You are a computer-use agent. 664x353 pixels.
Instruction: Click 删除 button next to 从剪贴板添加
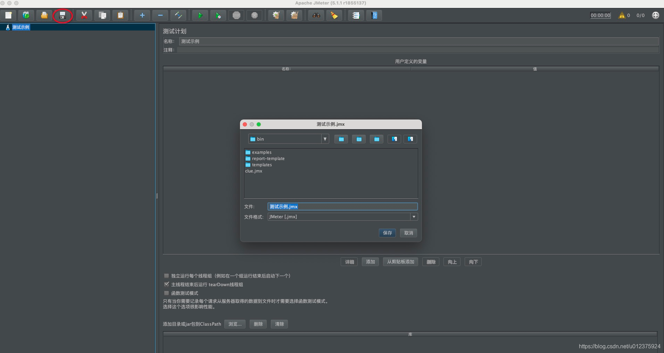click(x=431, y=262)
